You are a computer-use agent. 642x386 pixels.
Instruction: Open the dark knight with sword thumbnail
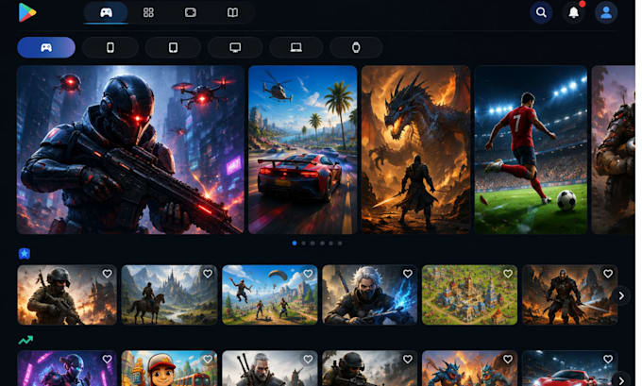point(570,294)
